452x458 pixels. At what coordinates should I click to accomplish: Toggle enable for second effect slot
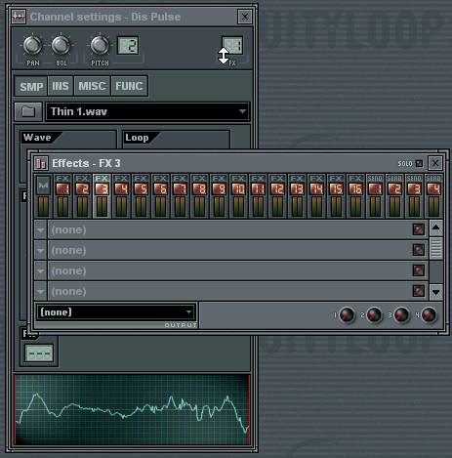pos(419,250)
